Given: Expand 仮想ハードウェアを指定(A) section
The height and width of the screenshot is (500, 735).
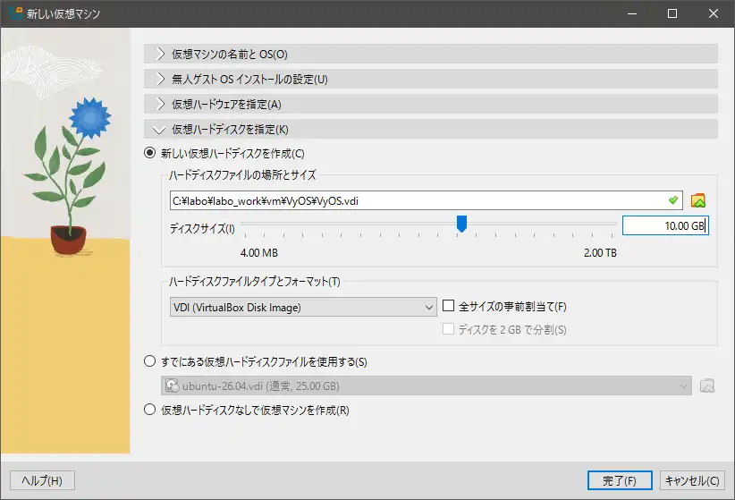Looking at the screenshot, I should (x=431, y=104).
